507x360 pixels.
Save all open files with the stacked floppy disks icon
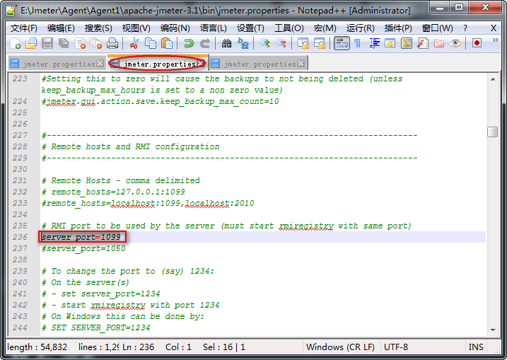tap(64, 43)
